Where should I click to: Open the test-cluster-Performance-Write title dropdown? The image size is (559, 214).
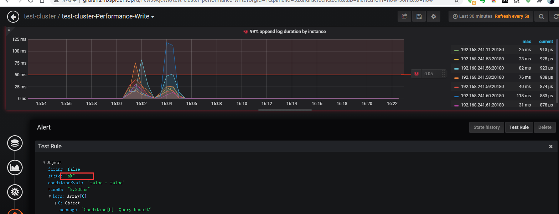point(108,17)
